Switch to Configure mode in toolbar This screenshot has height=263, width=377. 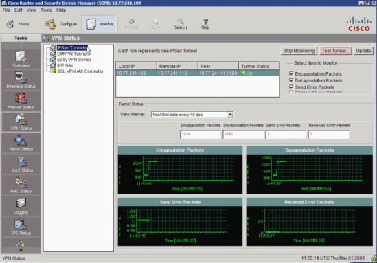(61, 24)
